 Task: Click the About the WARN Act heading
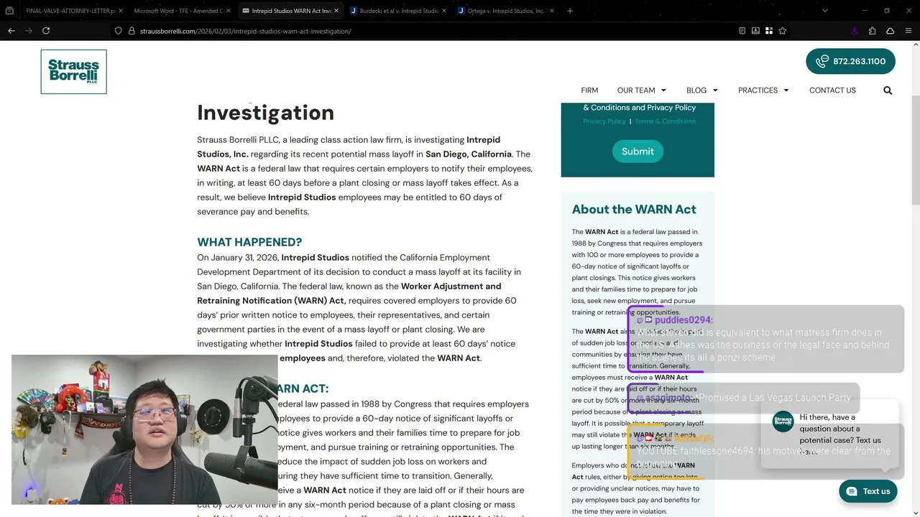pos(634,209)
